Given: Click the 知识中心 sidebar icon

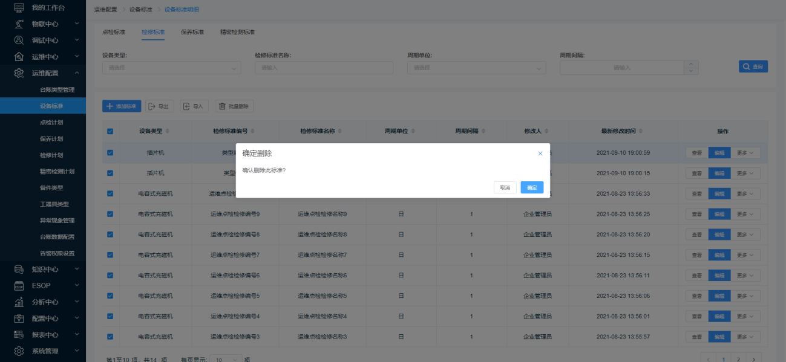Looking at the screenshot, I should (19, 269).
